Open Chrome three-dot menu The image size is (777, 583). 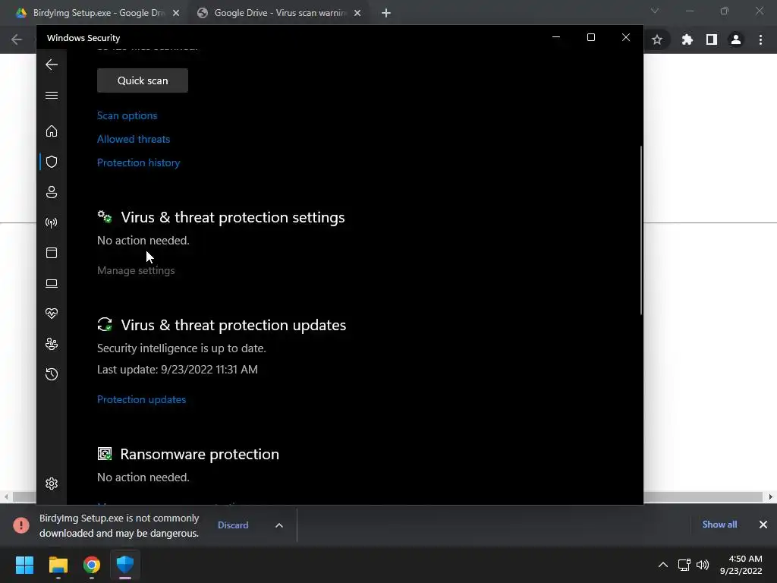click(x=760, y=39)
